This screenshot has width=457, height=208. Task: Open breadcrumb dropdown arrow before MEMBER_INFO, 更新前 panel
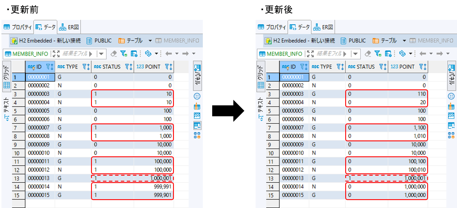tap(150, 41)
